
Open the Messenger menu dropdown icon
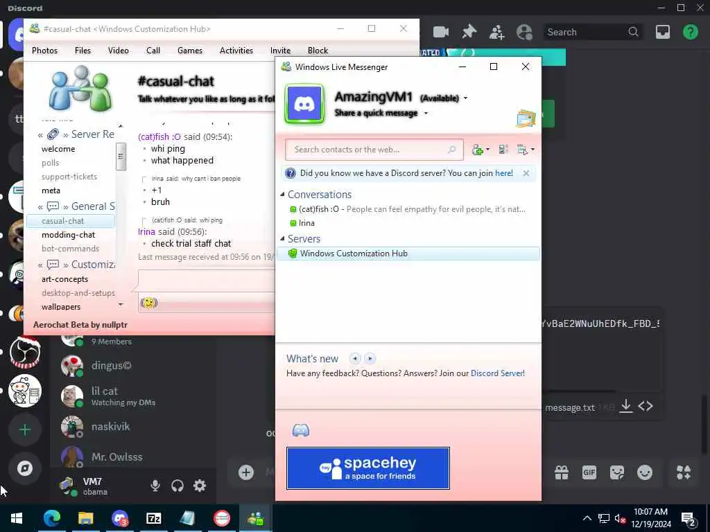point(526,150)
